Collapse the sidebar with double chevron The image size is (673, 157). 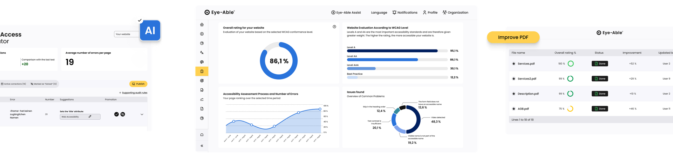coord(202,146)
